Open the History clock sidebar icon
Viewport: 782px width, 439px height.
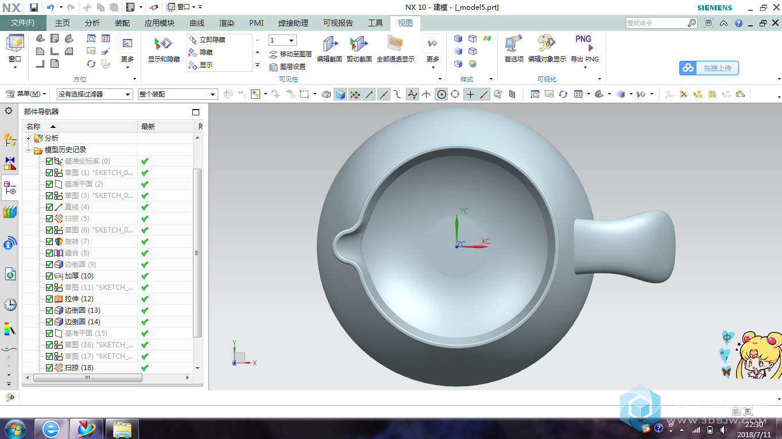tap(10, 304)
